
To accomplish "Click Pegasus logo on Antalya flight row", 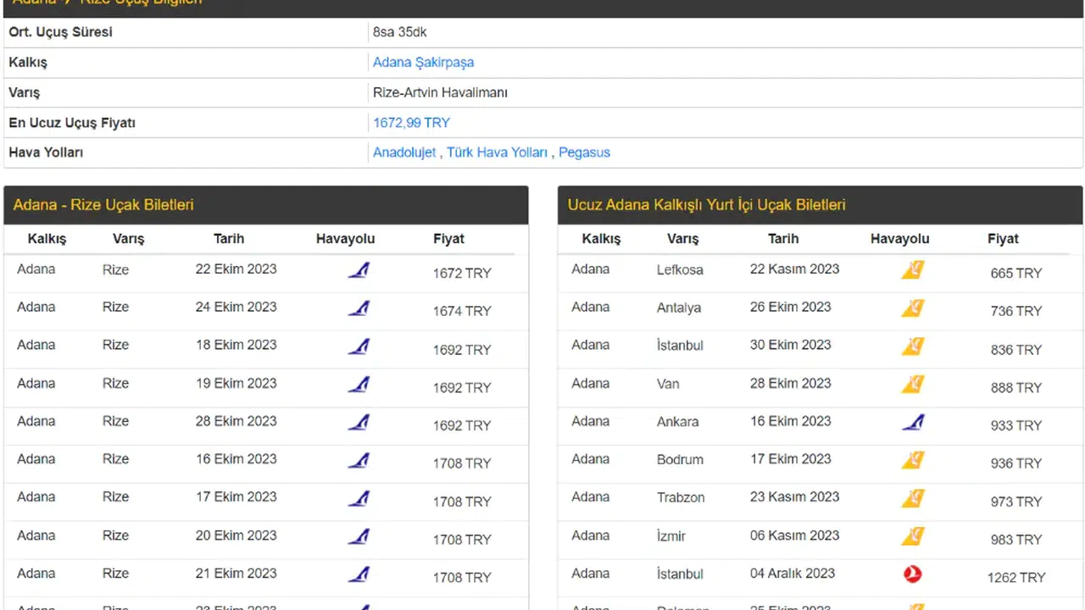I will click(x=912, y=308).
